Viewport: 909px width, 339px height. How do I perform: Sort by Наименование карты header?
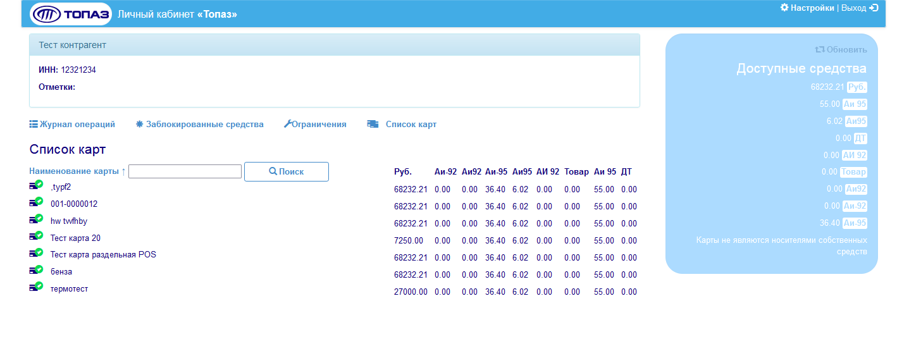[78, 171]
